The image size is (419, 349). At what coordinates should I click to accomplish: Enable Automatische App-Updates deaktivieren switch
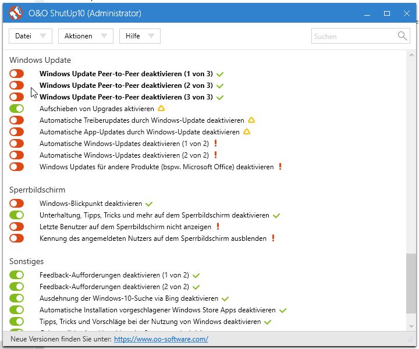16,131
